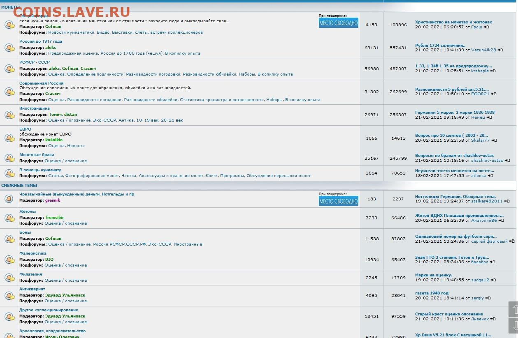Click the forum status icon for Антиквариат
This screenshot has width=518, height=338.
click(x=9, y=295)
